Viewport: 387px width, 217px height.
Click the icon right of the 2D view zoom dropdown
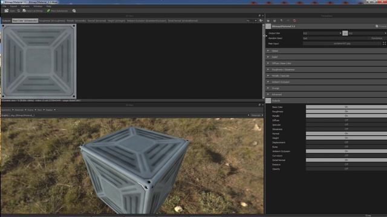point(261,20)
